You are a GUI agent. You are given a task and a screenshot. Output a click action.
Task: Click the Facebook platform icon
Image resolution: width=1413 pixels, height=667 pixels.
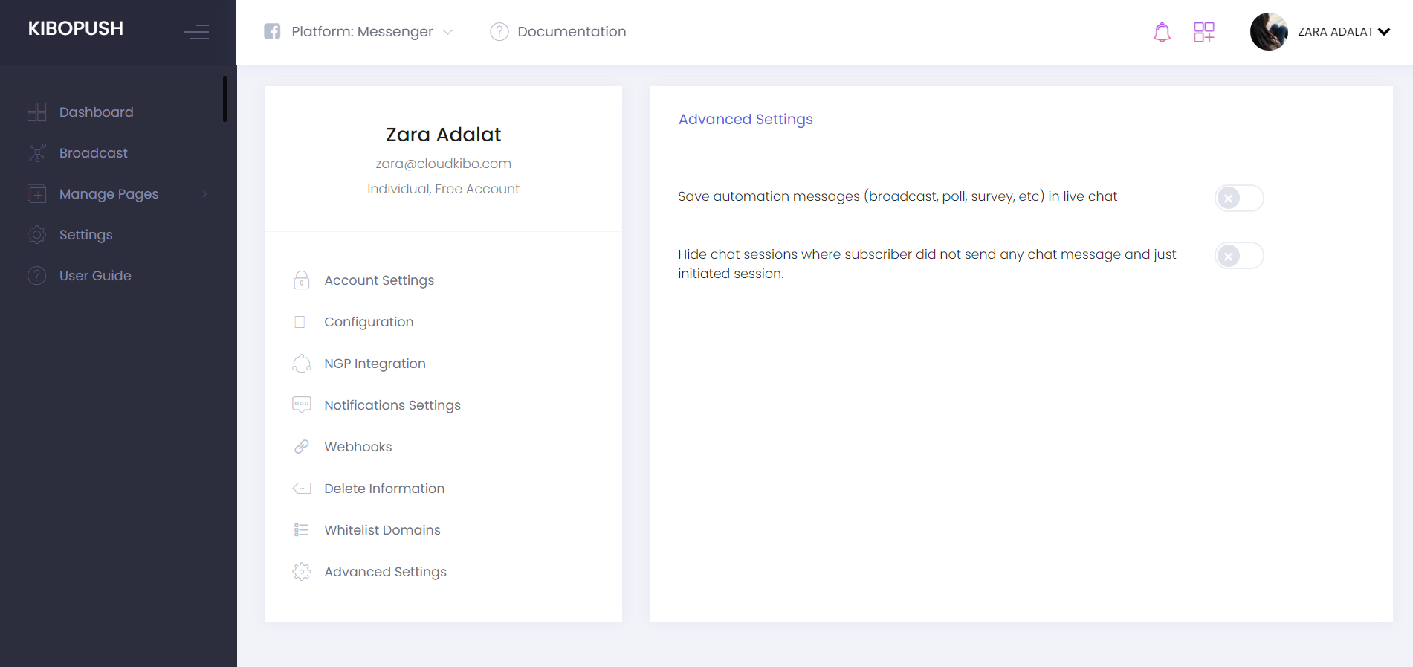[x=272, y=31]
